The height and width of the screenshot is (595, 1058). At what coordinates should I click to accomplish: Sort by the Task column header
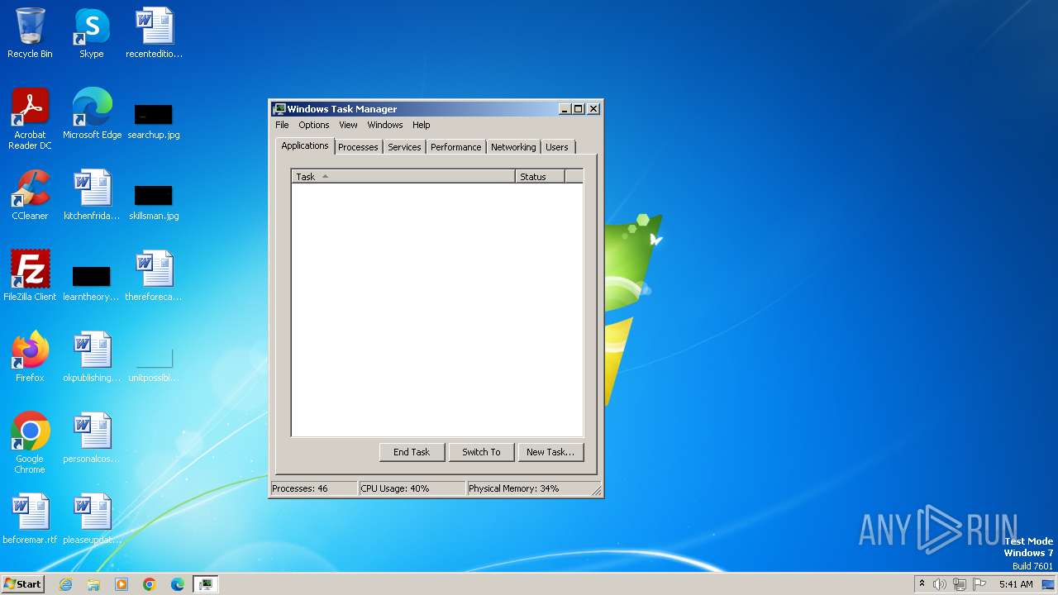point(403,177)
